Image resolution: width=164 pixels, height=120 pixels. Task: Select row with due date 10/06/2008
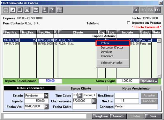[x=80, y=43]
